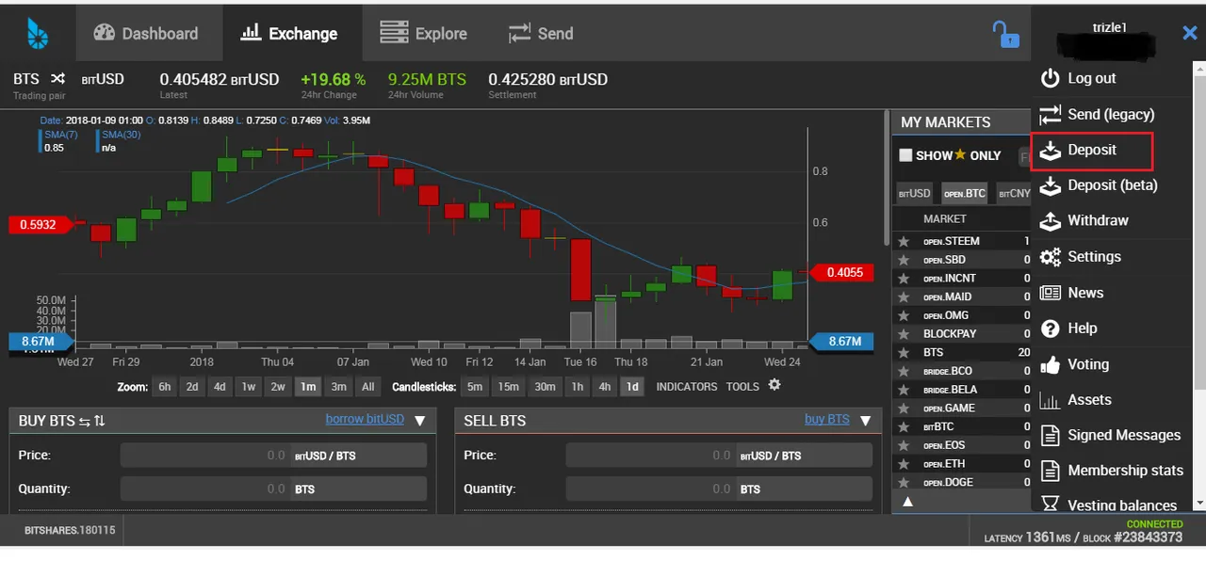
Task: Click the Settings gears icon in menu
Action: 1050,257
